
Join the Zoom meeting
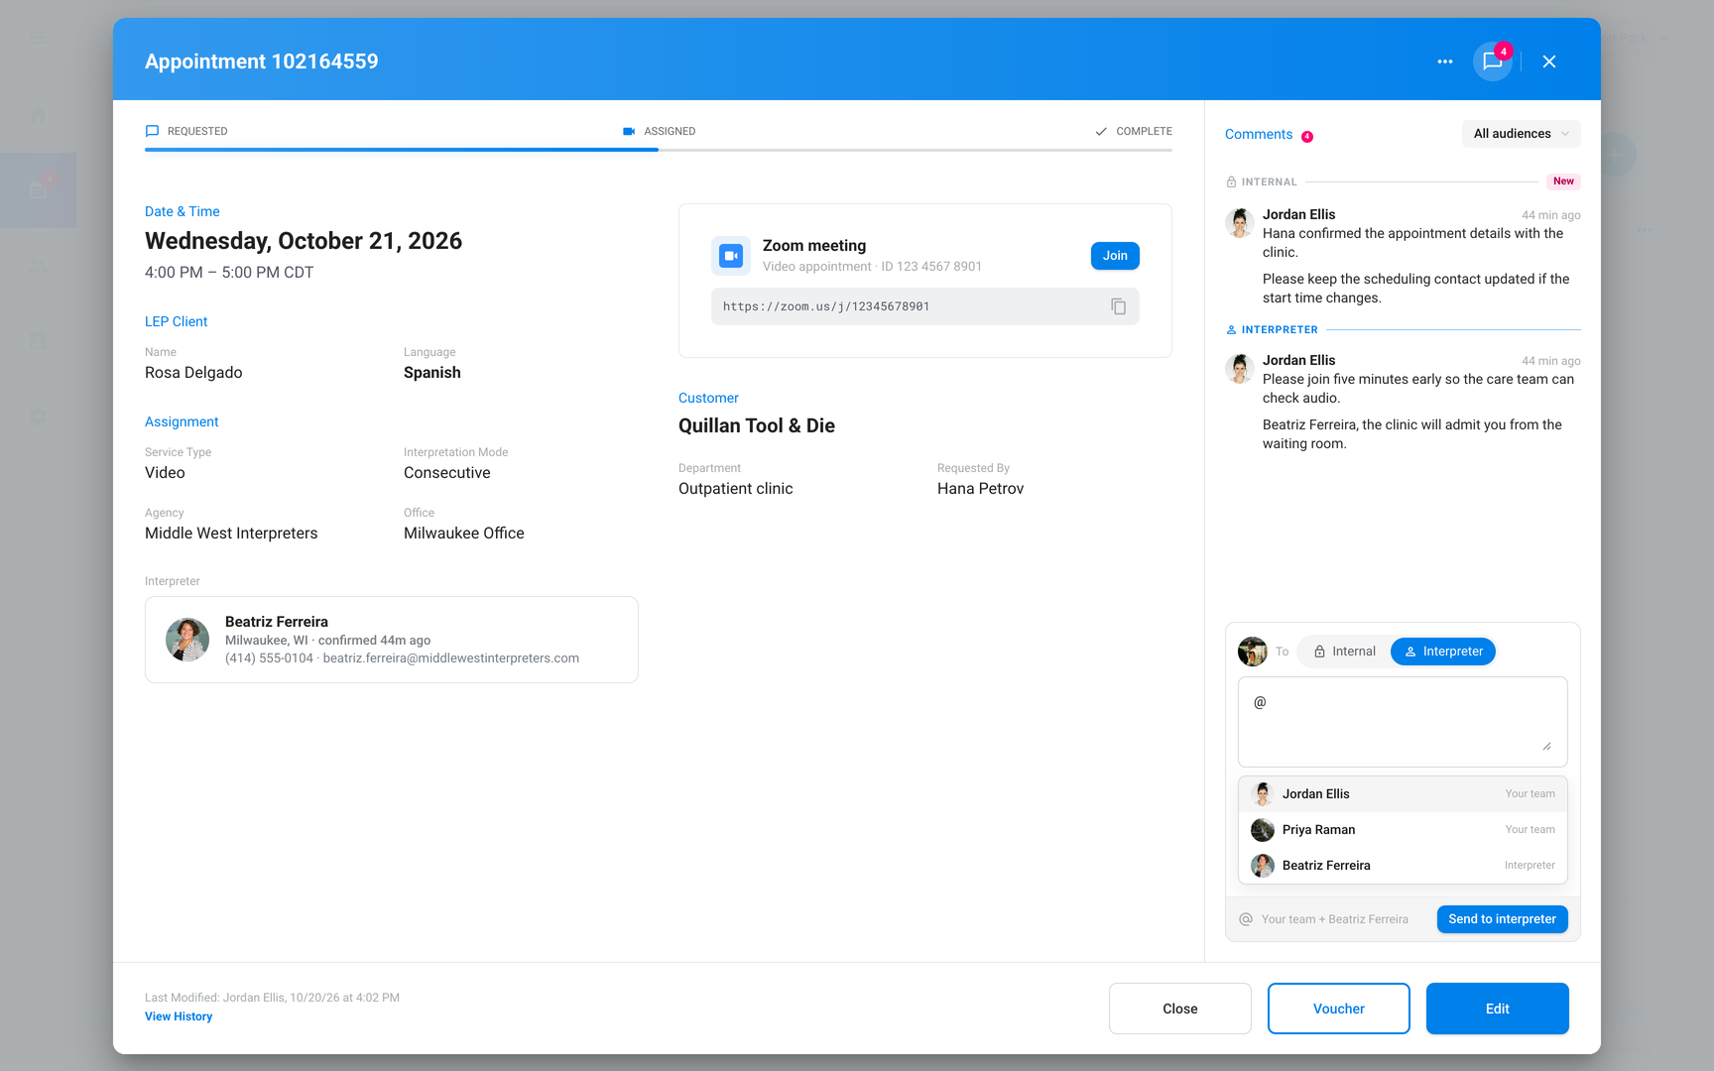(x=1115, y=256)
